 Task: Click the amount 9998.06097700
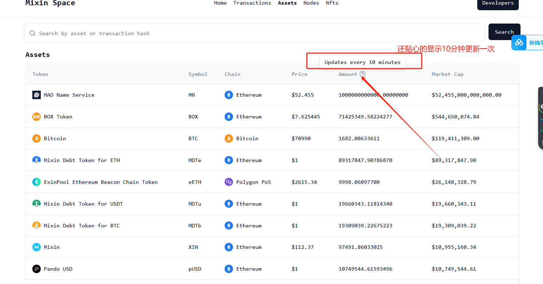click(x=359, y=182)
